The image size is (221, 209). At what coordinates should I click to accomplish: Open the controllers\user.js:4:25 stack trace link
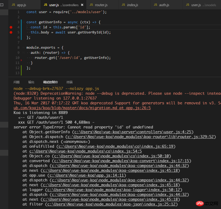[x=133, y=132]
